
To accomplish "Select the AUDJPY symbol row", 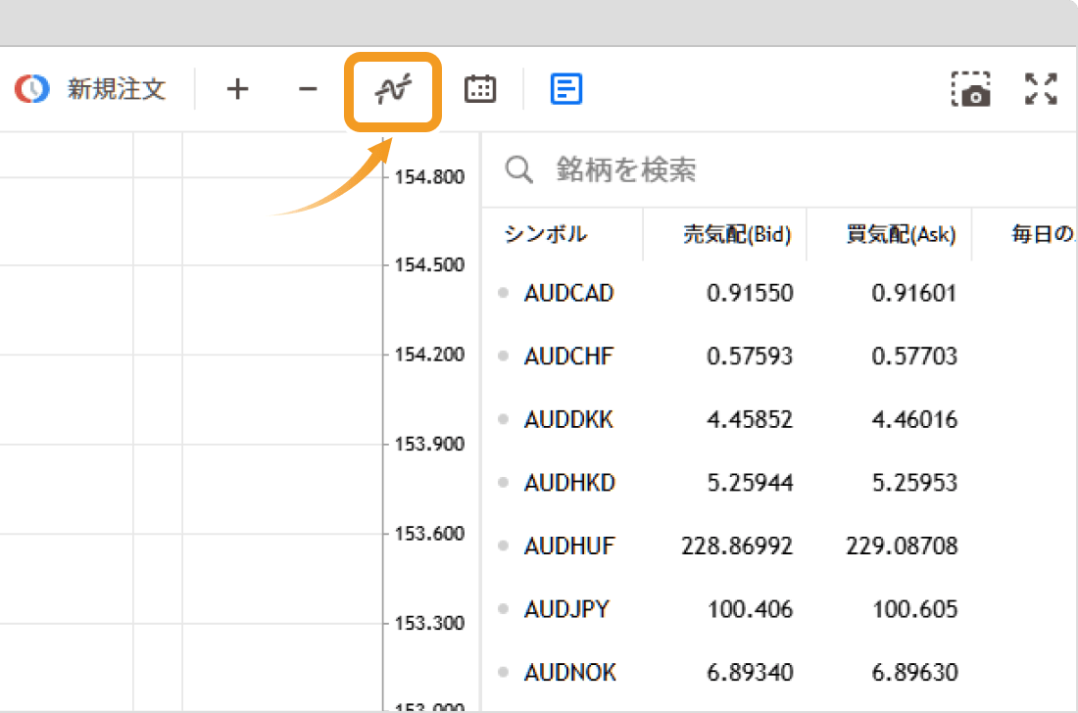I will [x=780, y=609].
